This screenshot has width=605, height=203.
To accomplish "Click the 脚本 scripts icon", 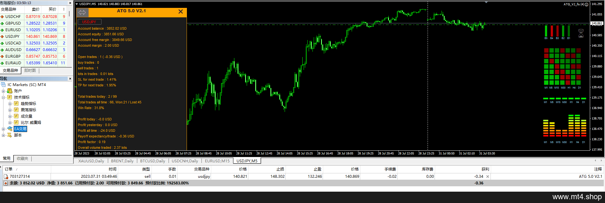I will [x=10, y=135].
